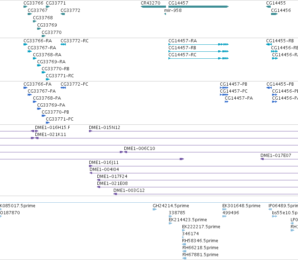Select BAC clone DME1-017F24

click(x=112, y=176)
